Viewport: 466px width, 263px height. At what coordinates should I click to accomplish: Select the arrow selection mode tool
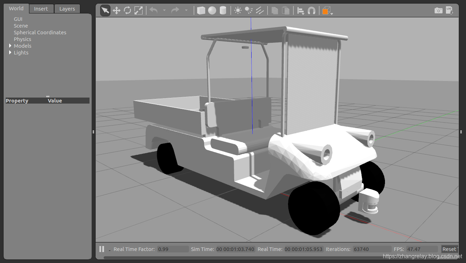105,11
